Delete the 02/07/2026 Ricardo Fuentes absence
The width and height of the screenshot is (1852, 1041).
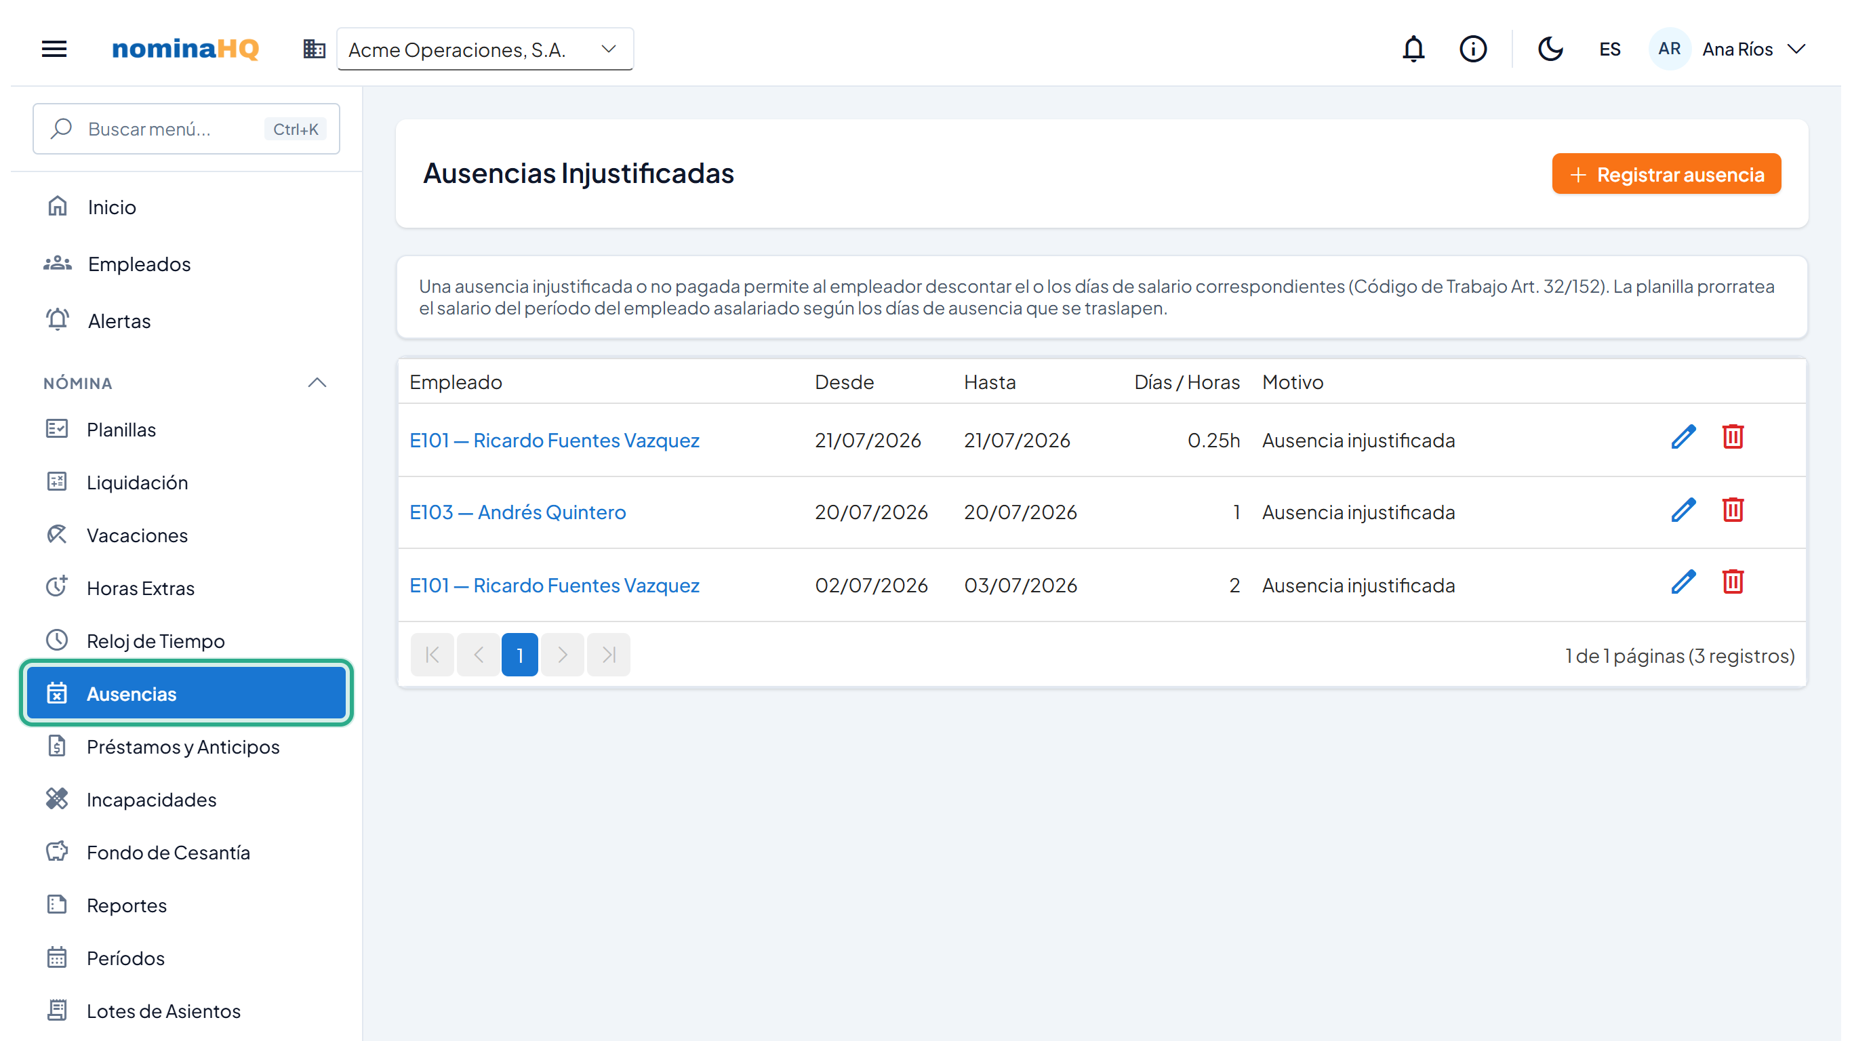1733,582
